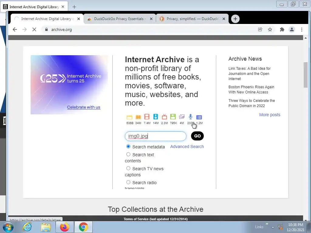Close the Privacy, simplified tab

[x=224, y=19]
